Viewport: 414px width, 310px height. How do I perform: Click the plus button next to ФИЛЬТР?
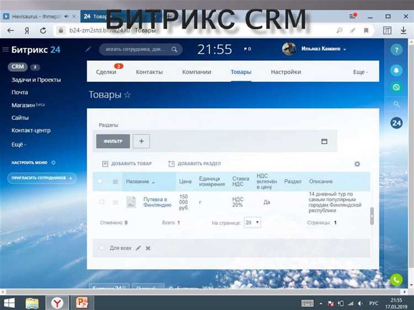click(x=141, y=141)
